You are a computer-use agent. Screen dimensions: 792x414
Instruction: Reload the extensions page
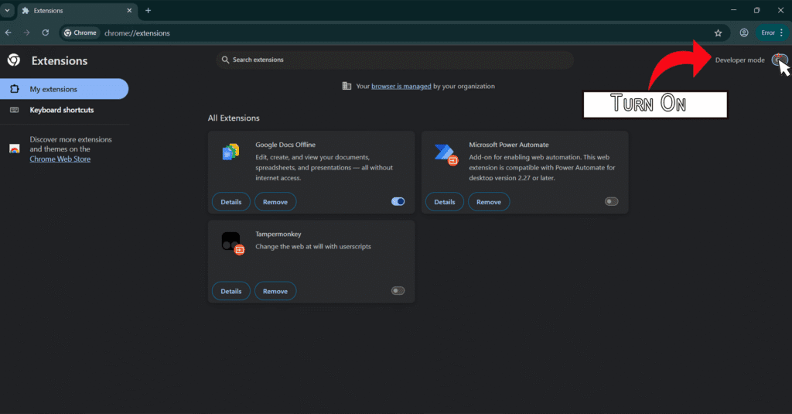tap(46, 33)
